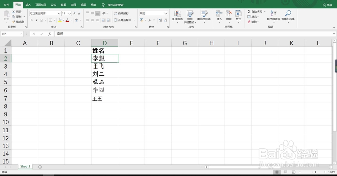
Task: Select the Sheet1 tab
Action: point(25,167)
